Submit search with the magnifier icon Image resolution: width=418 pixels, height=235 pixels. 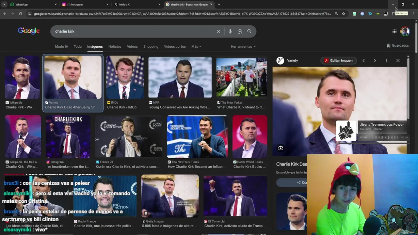249,31
